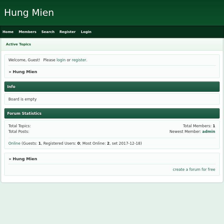Screen dimensions: 224x224
Task: Follow the login link in welcome message
Action: coord(61,60)
